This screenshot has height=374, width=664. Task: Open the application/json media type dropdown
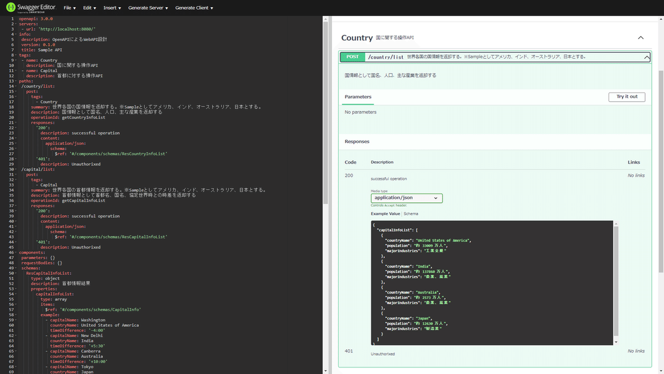coord(407,198)
